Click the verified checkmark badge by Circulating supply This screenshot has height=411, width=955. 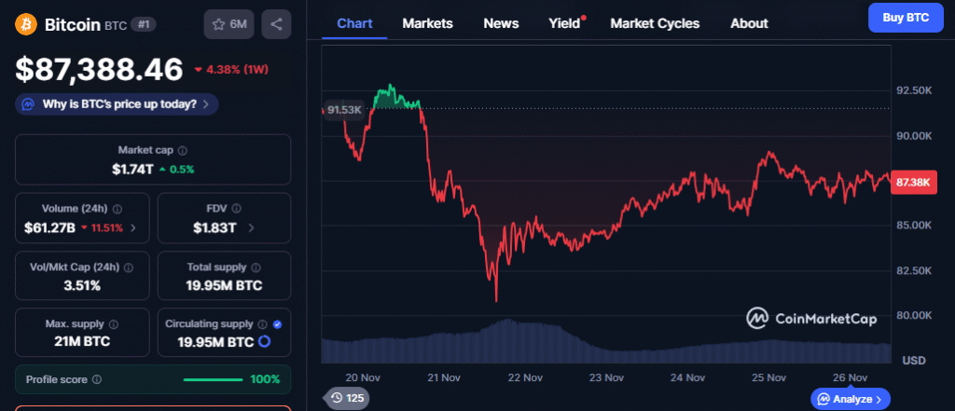[x=277, y=324]
